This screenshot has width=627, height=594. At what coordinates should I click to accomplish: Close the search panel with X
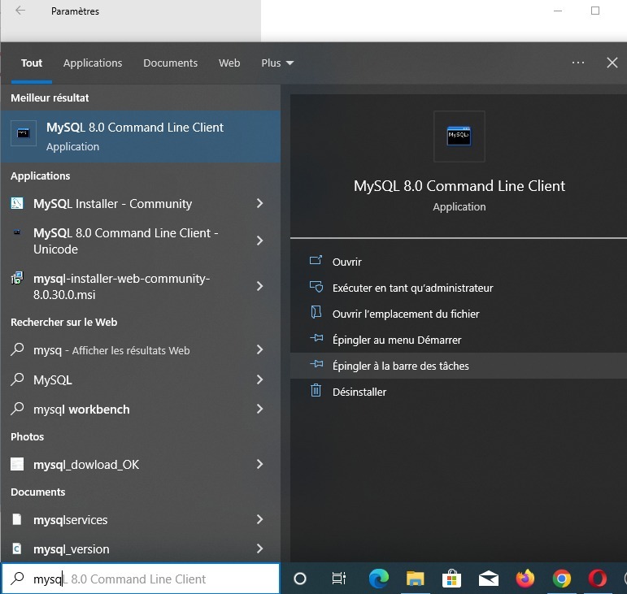(612, 63)
